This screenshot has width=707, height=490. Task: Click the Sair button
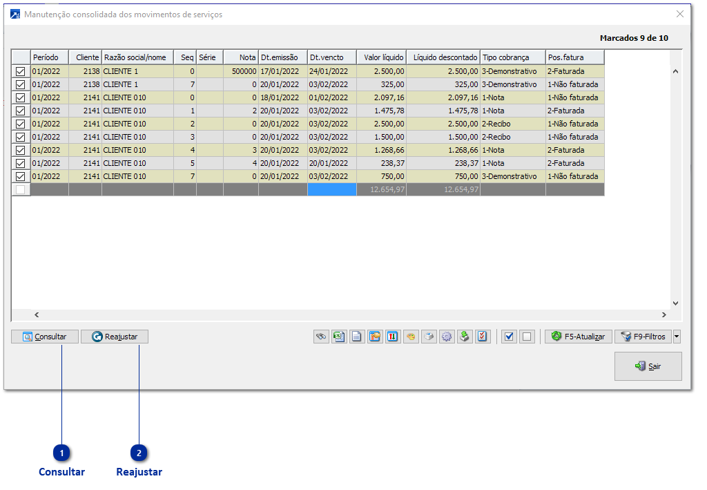648,366
